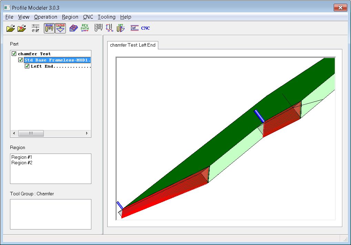Image resolution: width=351 pixels, height=245 pixels.
Task: Toggle the Std Base Frameless-MOD1 checkbox
Action: pyautogui.click(x=21, y=60)
